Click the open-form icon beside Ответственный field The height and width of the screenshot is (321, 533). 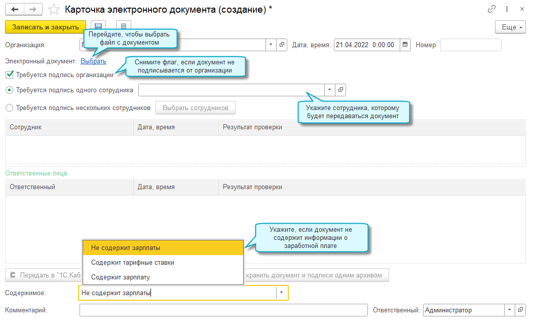[x=520, y=310]
